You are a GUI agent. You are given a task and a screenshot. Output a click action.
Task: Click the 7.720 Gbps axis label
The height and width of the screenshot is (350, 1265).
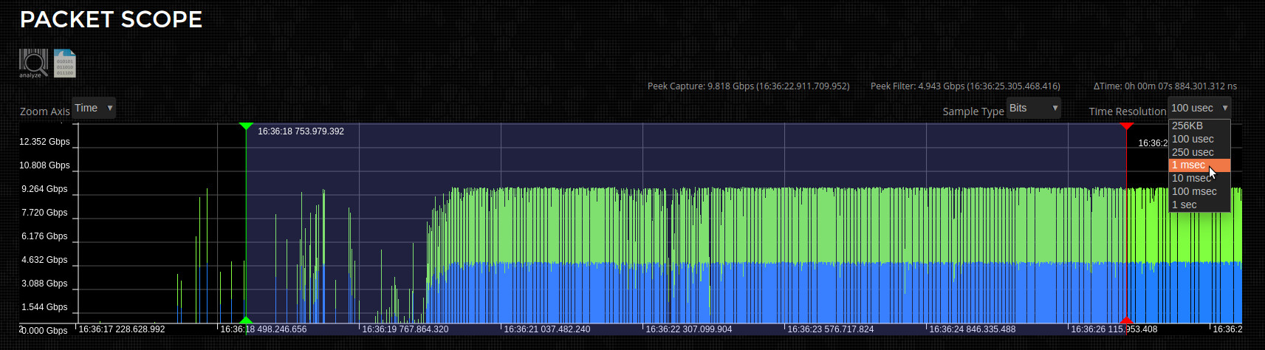pos(44,213)
